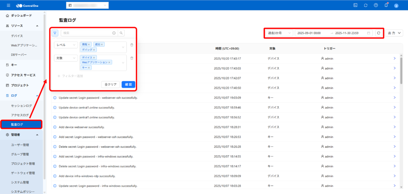Remove the Webアプリケーション target tag

[110, 62]
